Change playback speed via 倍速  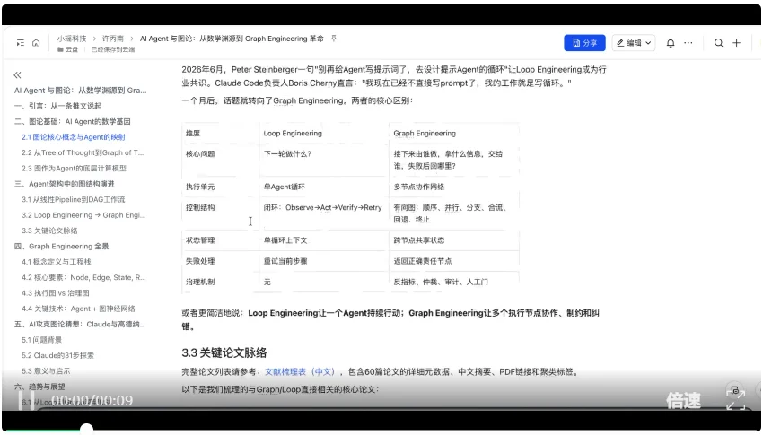(x=684, y=400)
